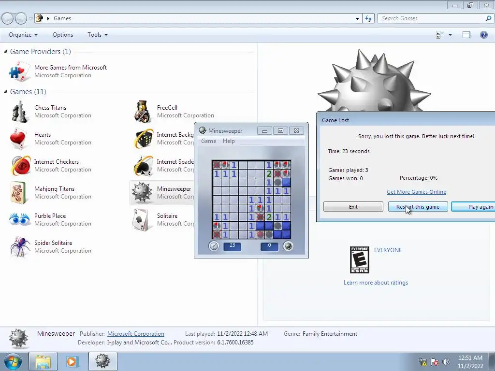Click the refresh address bar icon
The image size is (495, 371).
coord(368,18)
